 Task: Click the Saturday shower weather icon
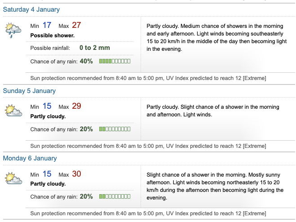13,29
